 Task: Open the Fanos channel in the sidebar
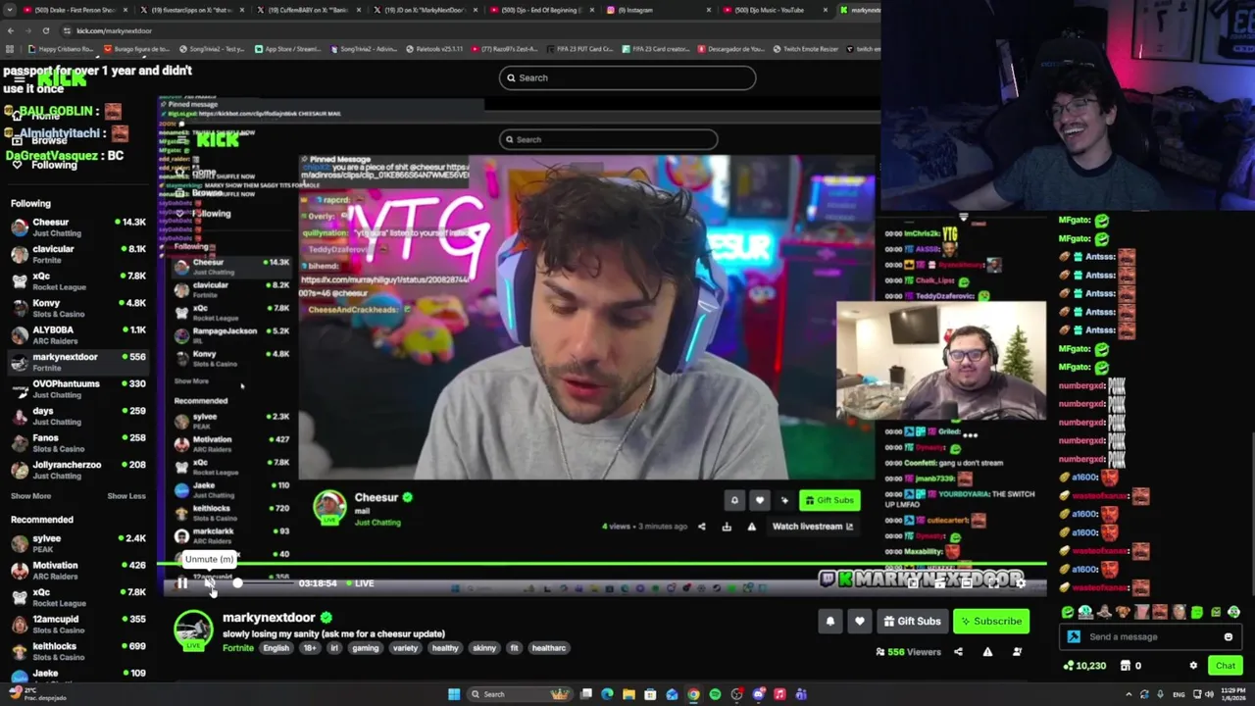click(78, 443)
